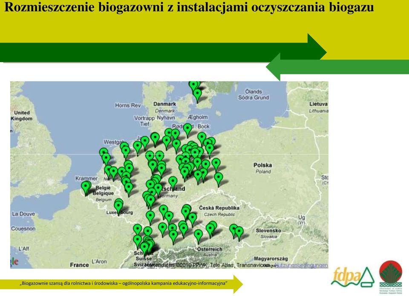Click the 'Lithuania' map label
The image size is (409, 296).
(319, 111)
